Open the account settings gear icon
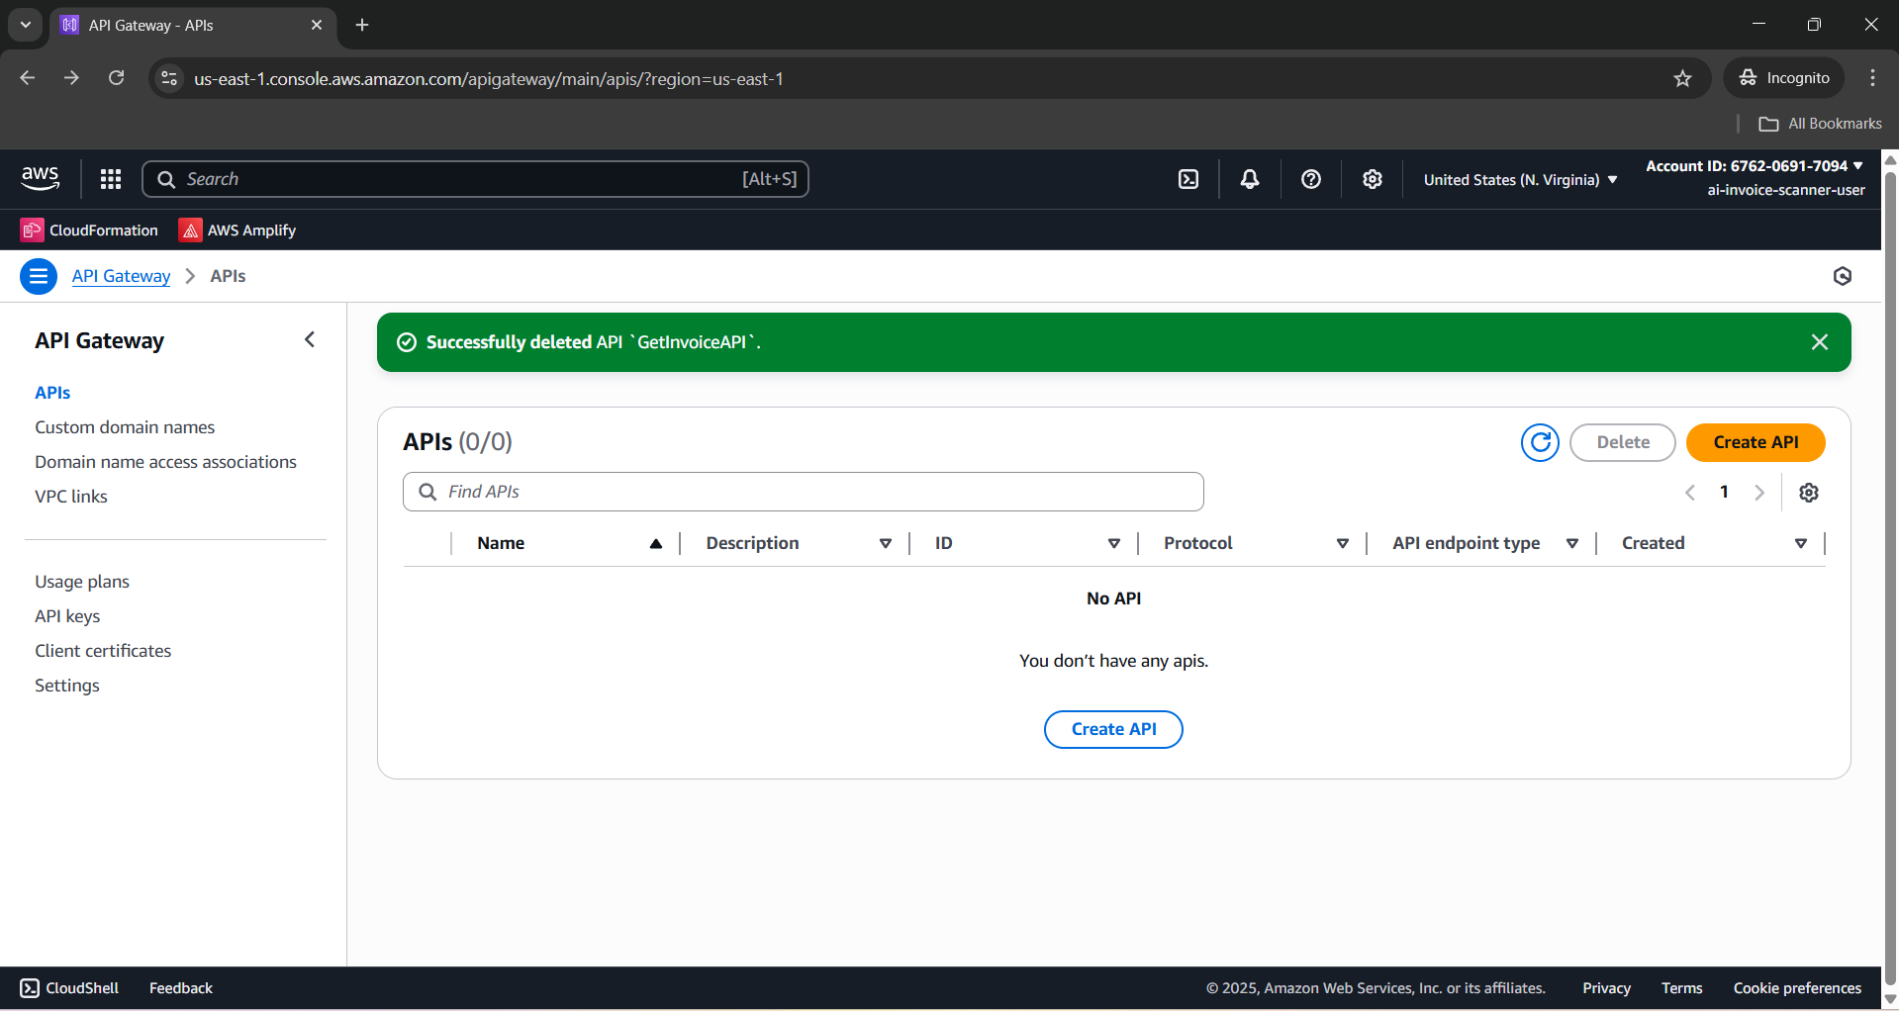This screenshot has width=1899, height=1011. pyautogui.click(x=1372, y=179)
